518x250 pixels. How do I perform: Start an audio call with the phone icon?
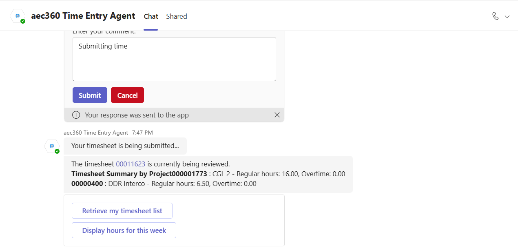pos(495,16)
